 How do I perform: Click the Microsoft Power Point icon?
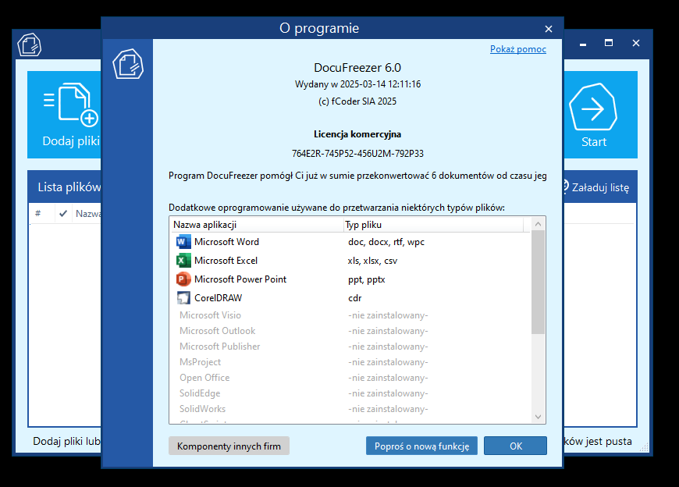point(183,279)
